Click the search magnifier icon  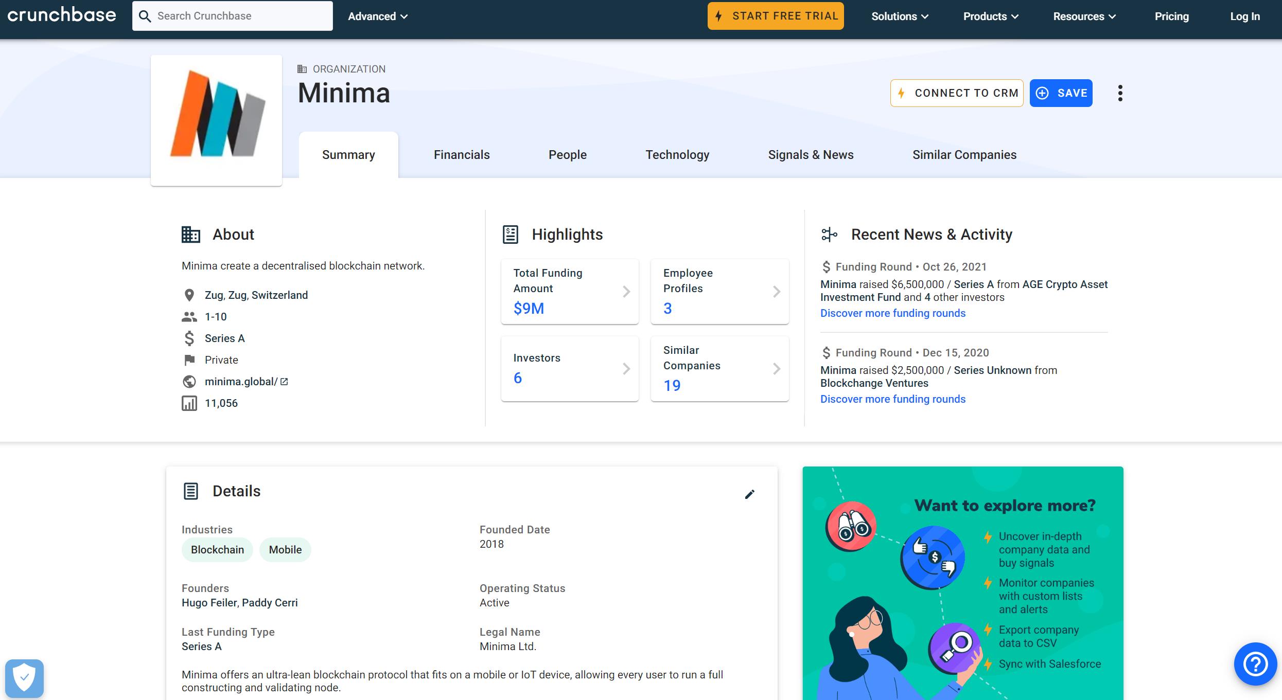[145, 16]
